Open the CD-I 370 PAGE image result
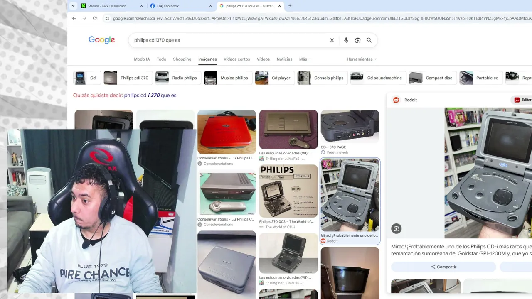 [350, 126]
